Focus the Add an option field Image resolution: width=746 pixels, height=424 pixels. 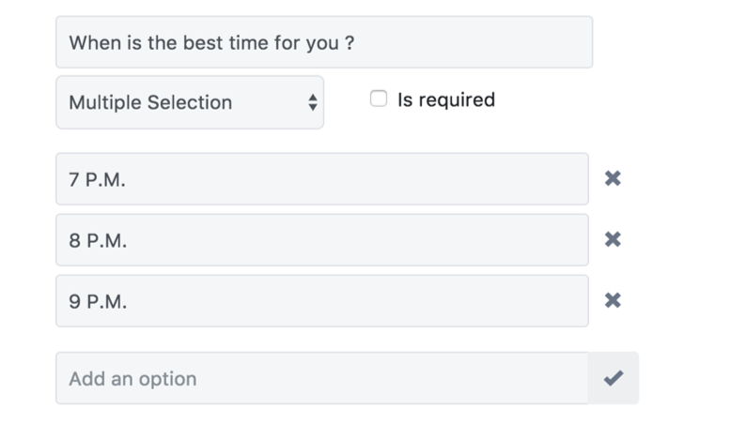coord(321,378)
